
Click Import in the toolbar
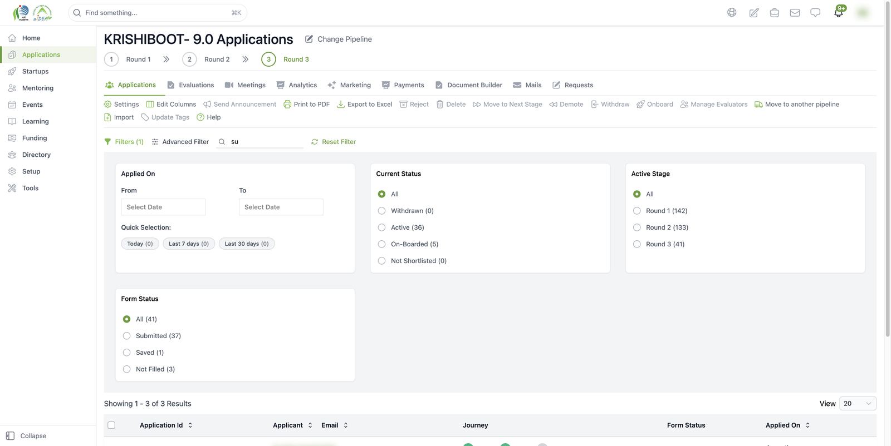click(119, 117)
